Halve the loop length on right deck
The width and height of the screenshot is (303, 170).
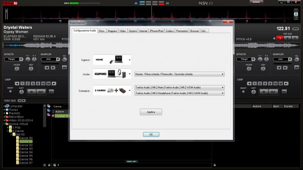coord(249,83)
